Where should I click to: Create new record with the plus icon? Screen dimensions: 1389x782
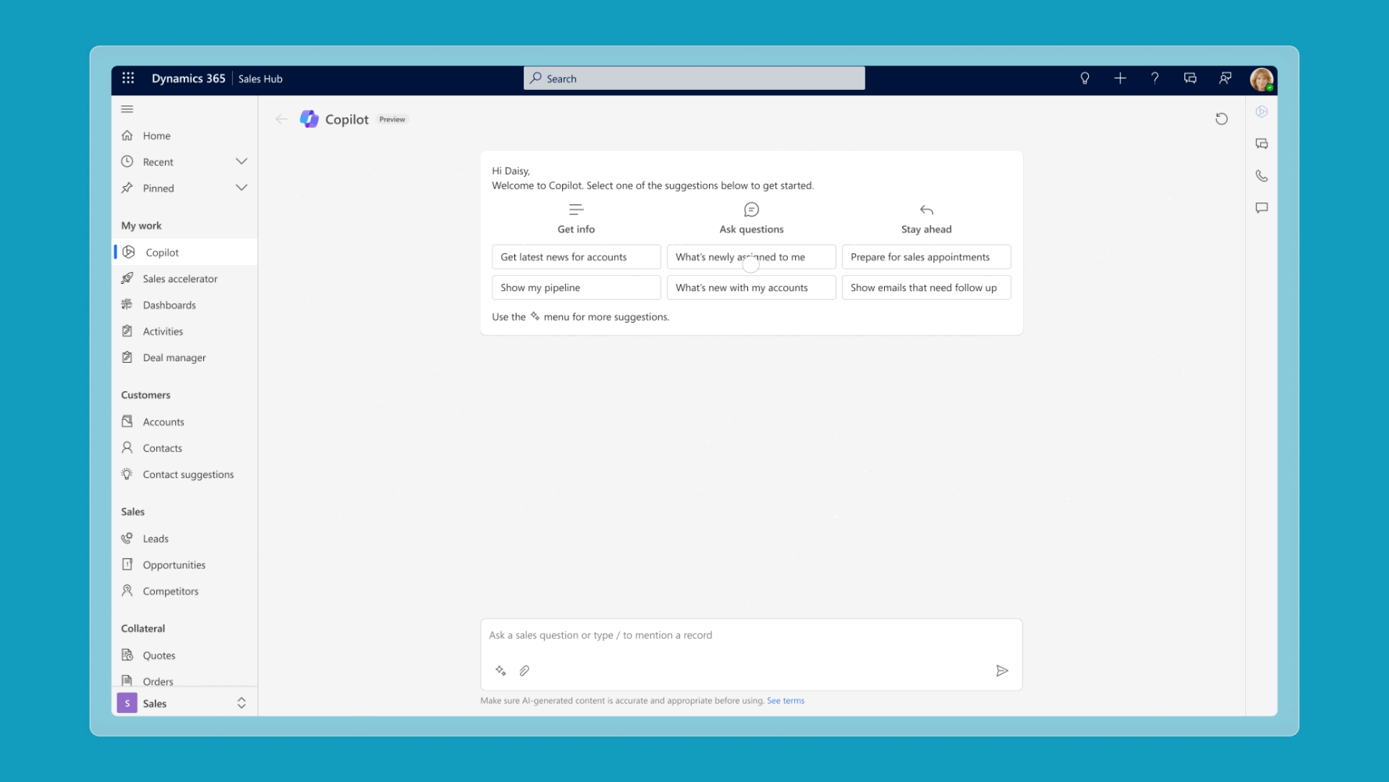pyautogui.click(x=1119, y=78)
